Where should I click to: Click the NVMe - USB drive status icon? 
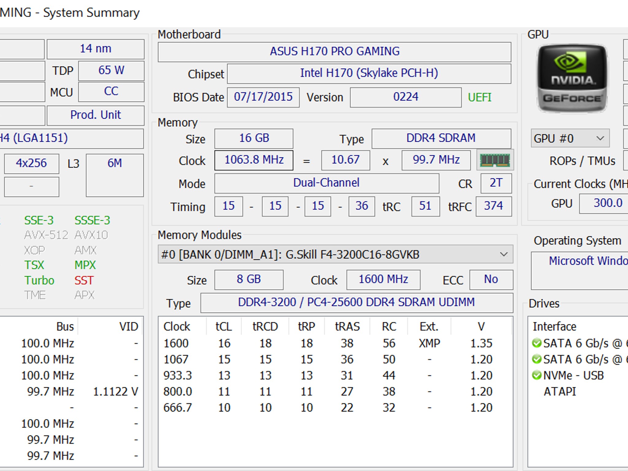click(537, 375)
